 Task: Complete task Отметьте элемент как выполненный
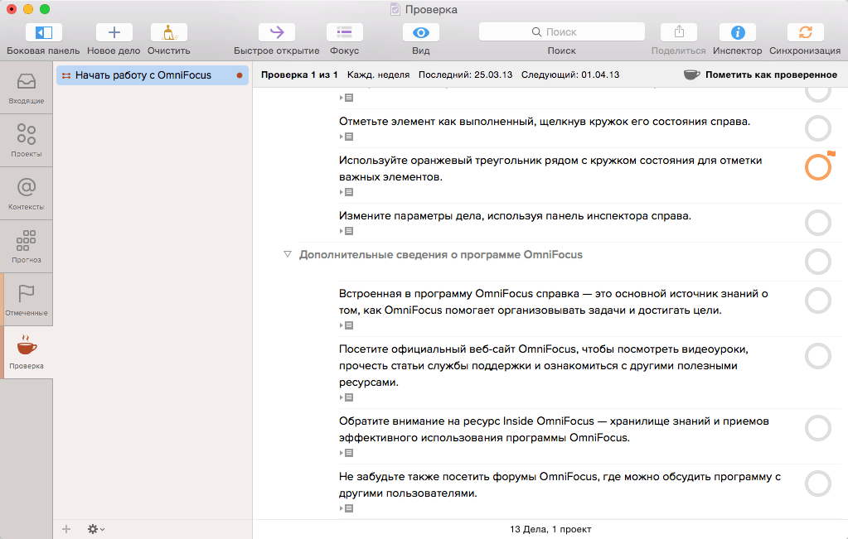(817, 128)
